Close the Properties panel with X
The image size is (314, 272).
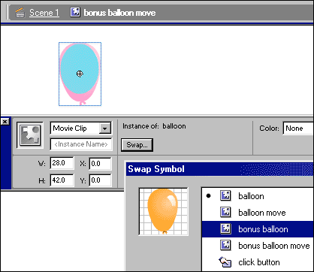pos(5,122)
